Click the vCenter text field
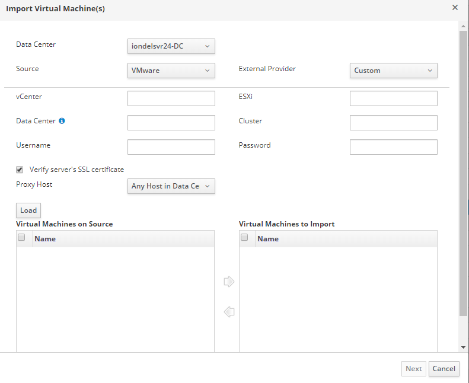 [171, 98]
